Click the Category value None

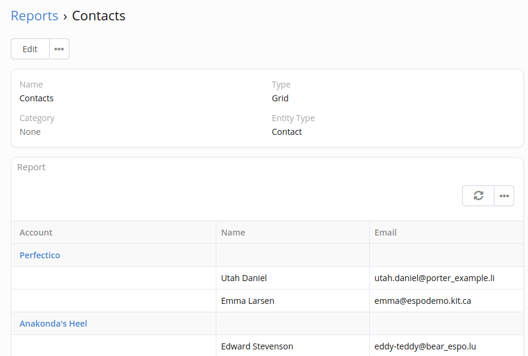point(30,132)
